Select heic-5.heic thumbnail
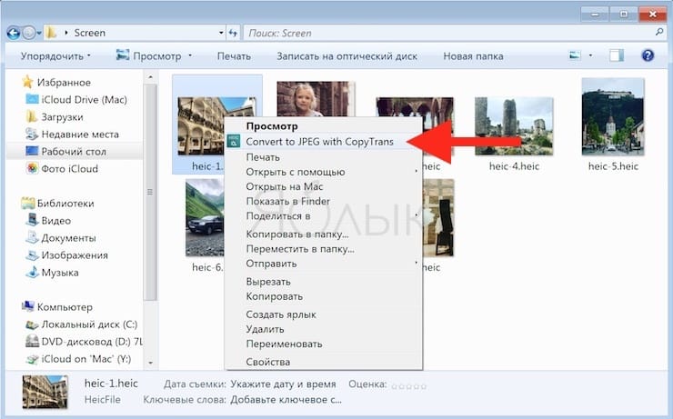673x419 pixels. coord(613,116)
